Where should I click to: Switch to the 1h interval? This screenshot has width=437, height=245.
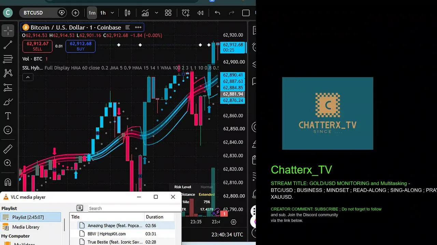pos(103,13)
